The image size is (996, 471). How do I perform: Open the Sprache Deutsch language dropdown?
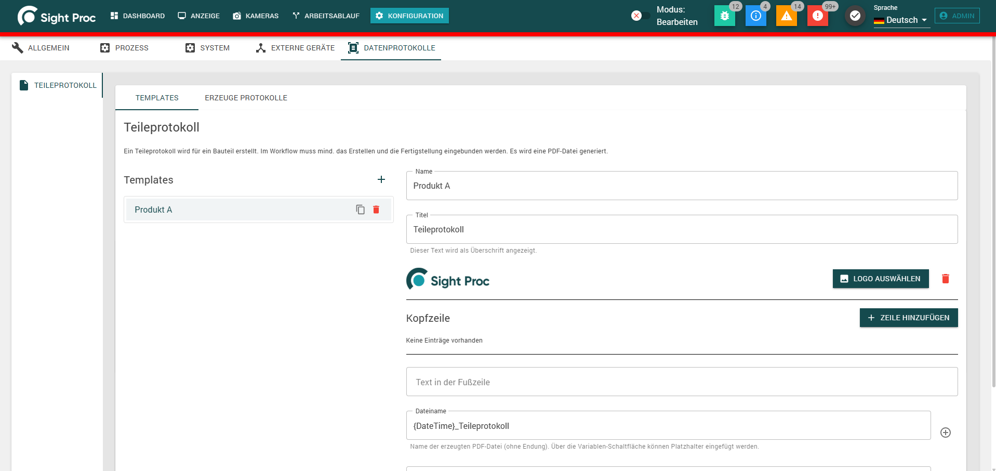[x=901, y=20]
